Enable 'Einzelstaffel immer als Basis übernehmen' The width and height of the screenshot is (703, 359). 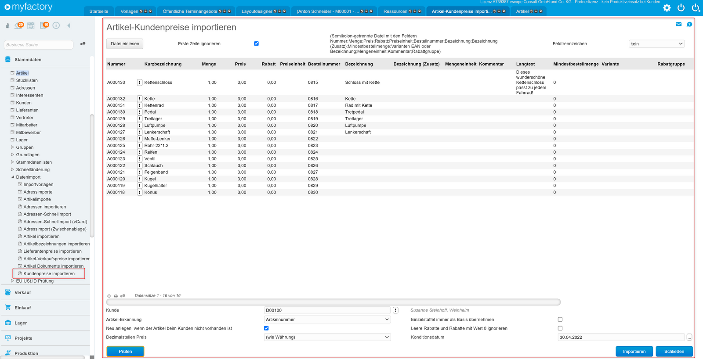(560, 320)
